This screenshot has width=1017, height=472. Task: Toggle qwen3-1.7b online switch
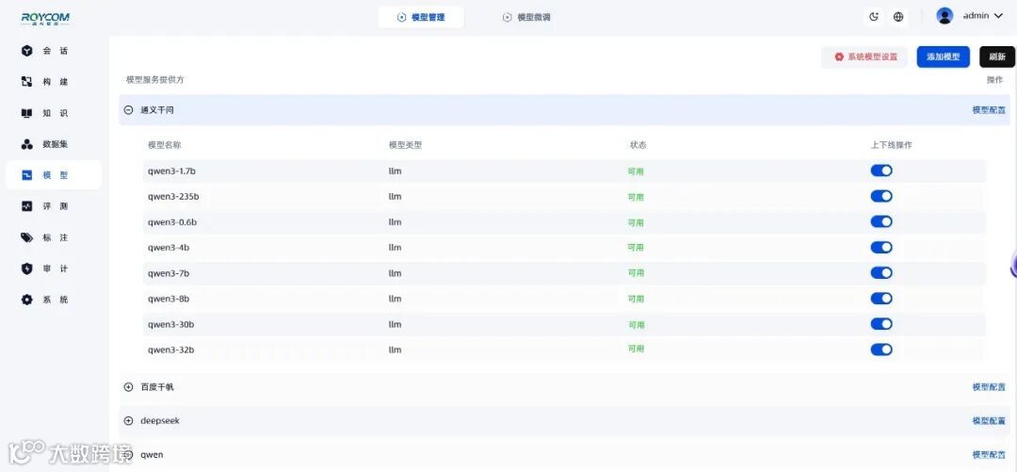coord(881,171)
